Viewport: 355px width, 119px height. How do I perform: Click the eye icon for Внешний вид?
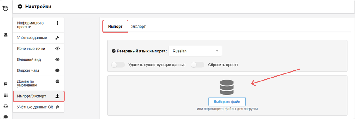click(x=57, y=59)
